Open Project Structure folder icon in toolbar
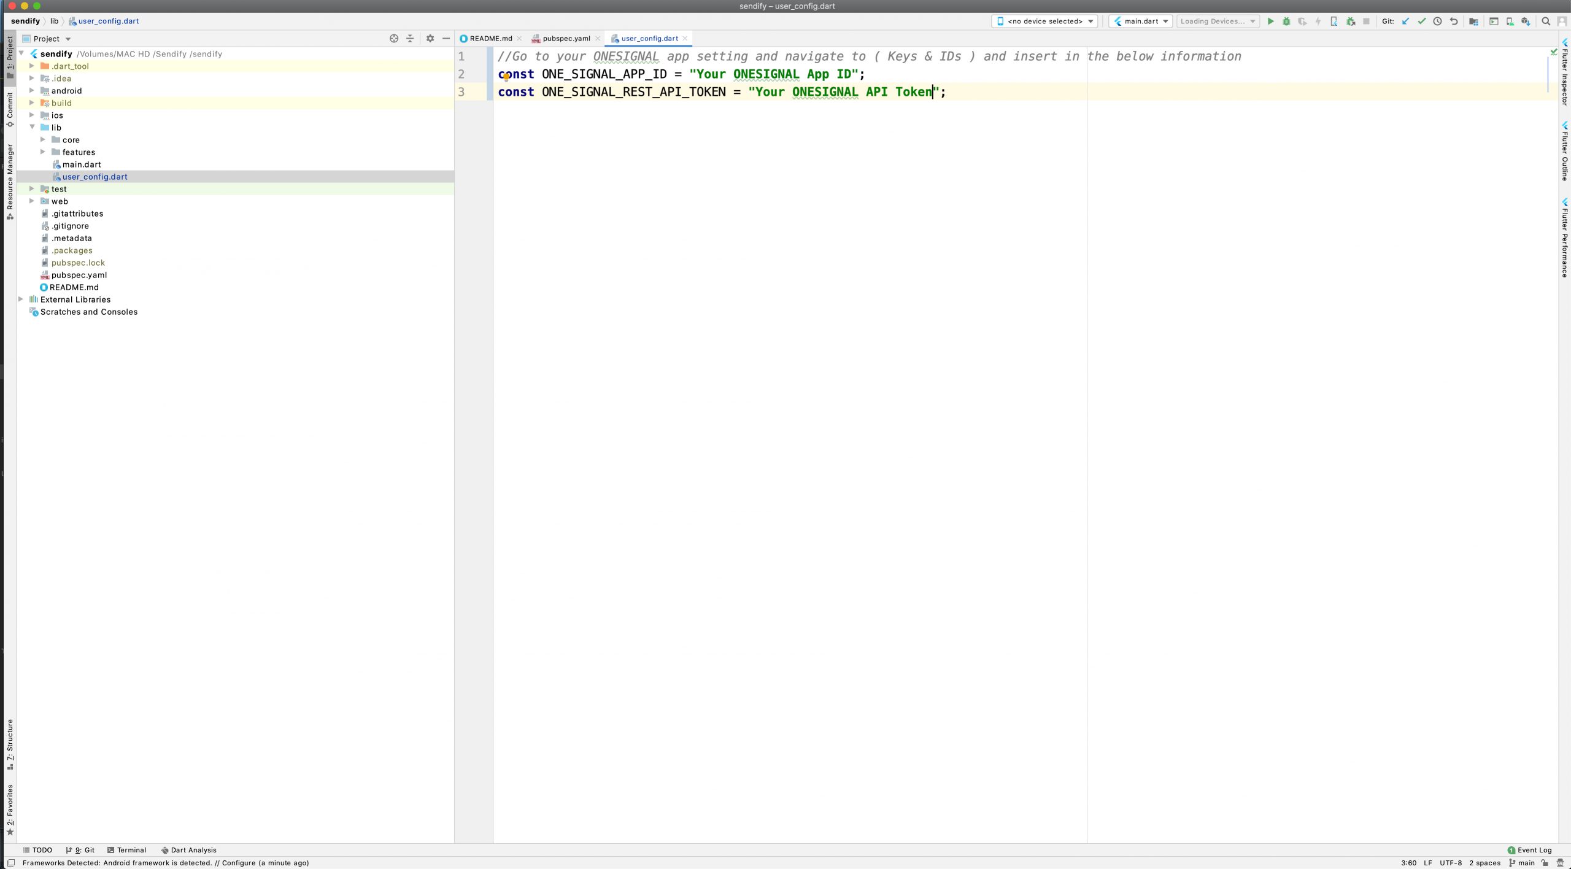Image resolution: width=1571 pixels, height=869 pixels. (1473, 21)
